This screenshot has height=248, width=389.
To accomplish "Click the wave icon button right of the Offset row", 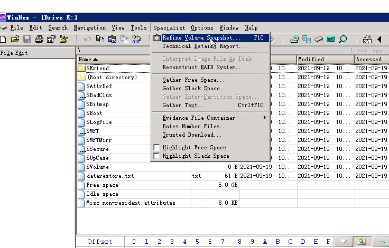I will click(x=381, y=241).
